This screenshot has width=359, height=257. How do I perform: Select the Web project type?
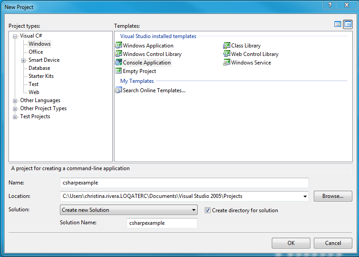point(34,92)
